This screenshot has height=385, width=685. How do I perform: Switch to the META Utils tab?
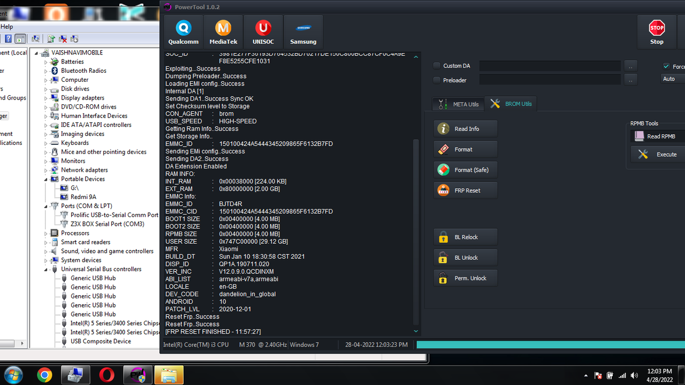[458, 104]
